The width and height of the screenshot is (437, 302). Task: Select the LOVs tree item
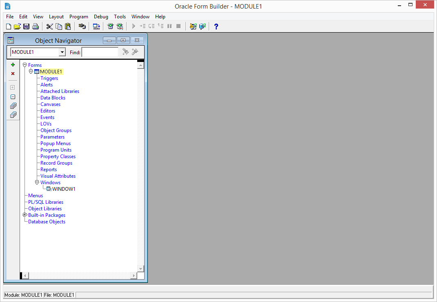click(46, 124)
